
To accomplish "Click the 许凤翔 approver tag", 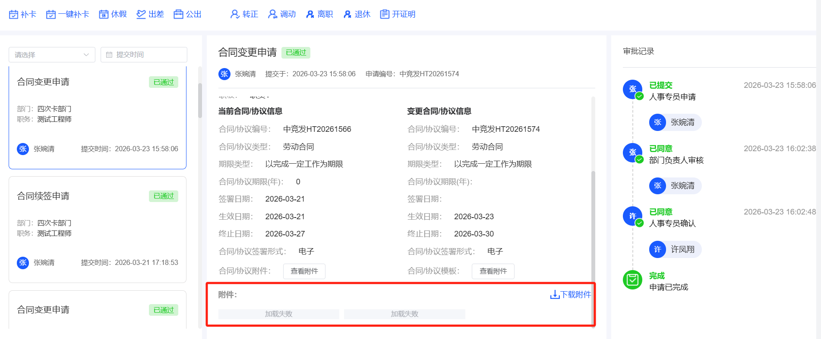I will [x=675, y=249].
